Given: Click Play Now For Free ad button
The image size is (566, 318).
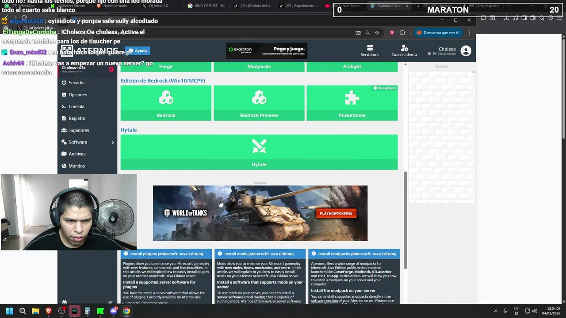Looking at the screenshot, I should coord(336,213).
